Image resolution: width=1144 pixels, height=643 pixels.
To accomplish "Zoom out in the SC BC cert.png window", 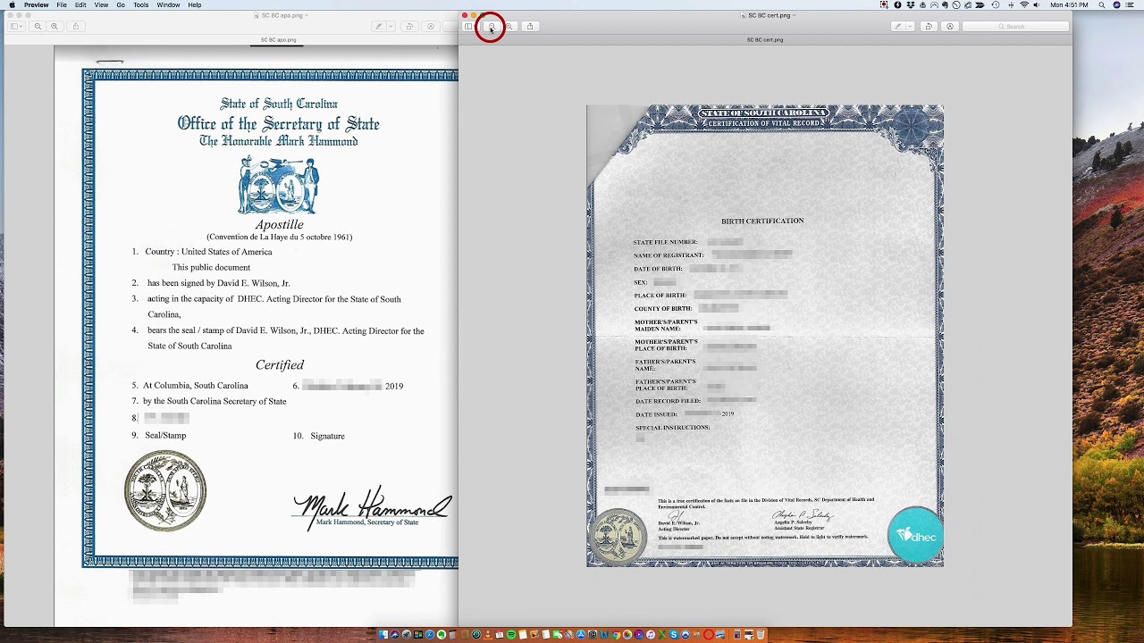I will 491,27.
